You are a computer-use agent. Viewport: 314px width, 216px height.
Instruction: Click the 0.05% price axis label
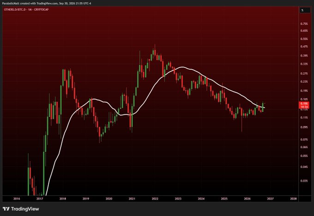pos(304,156)
